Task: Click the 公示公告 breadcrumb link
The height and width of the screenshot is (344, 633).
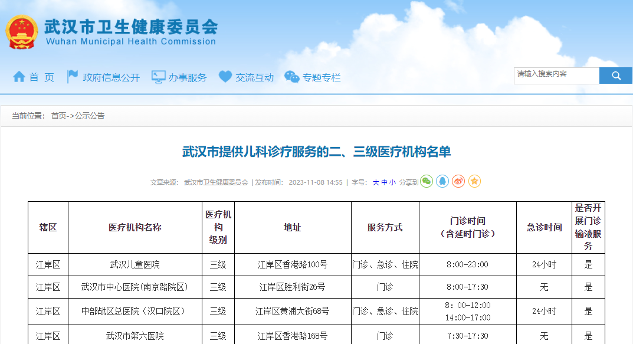Action: pyautogui.click(x=88, y=116)
